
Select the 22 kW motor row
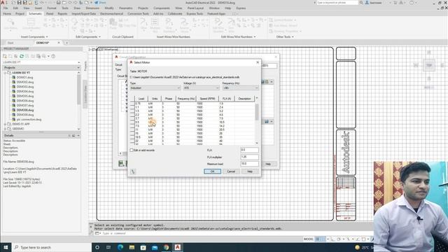click(x=192, y=141)
